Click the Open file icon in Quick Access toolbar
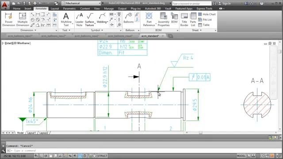Viewport: 283px width, 159px height. click(19, 3)
